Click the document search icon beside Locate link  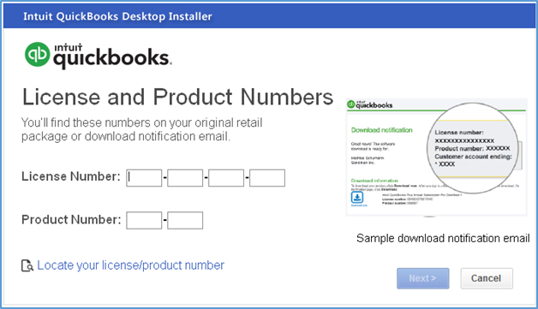pyautogui.click(x=27, y=266)
